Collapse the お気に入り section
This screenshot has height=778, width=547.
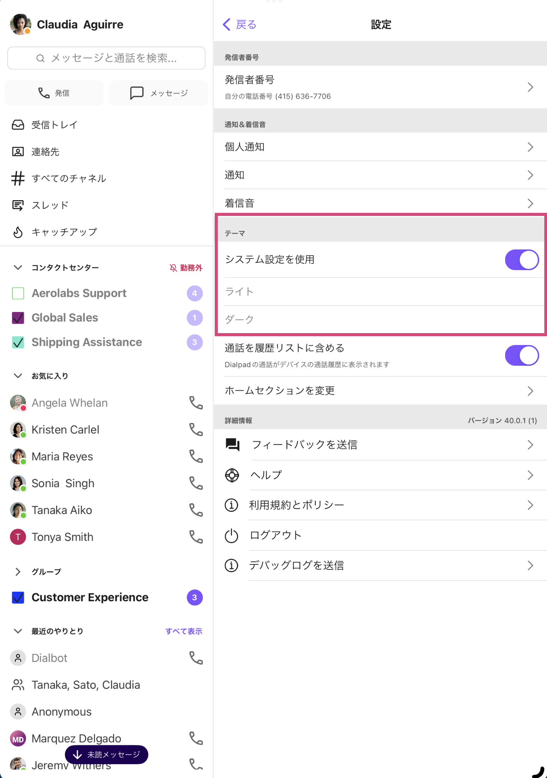tap(18, 376)
